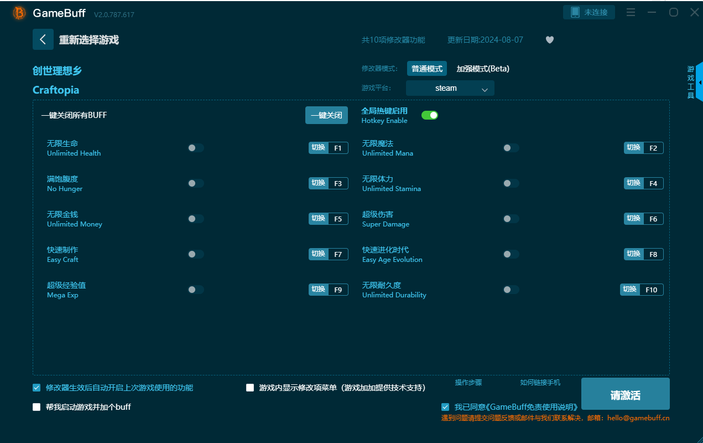Select 加强模式(Beta) enhanced mode tab
The image size is (703, 443).
point(483,69)
